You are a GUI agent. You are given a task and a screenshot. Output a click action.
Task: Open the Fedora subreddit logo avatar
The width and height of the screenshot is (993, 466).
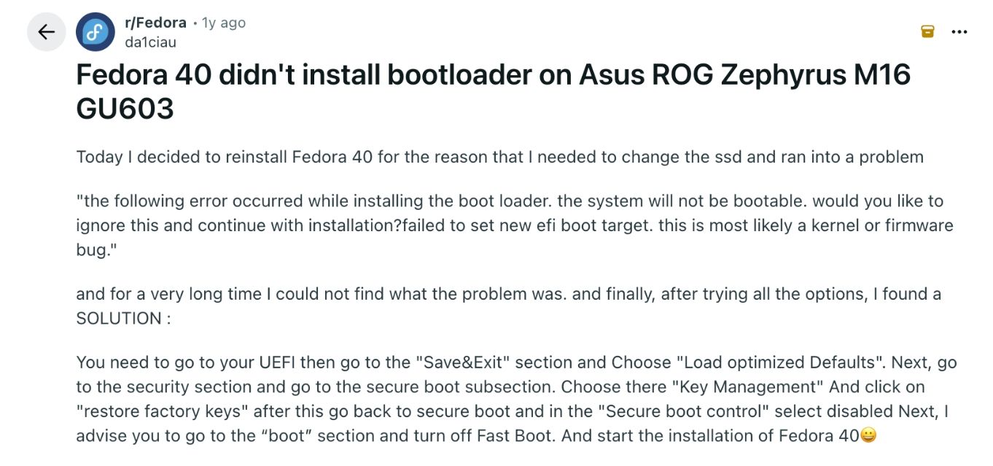[96, 32]
